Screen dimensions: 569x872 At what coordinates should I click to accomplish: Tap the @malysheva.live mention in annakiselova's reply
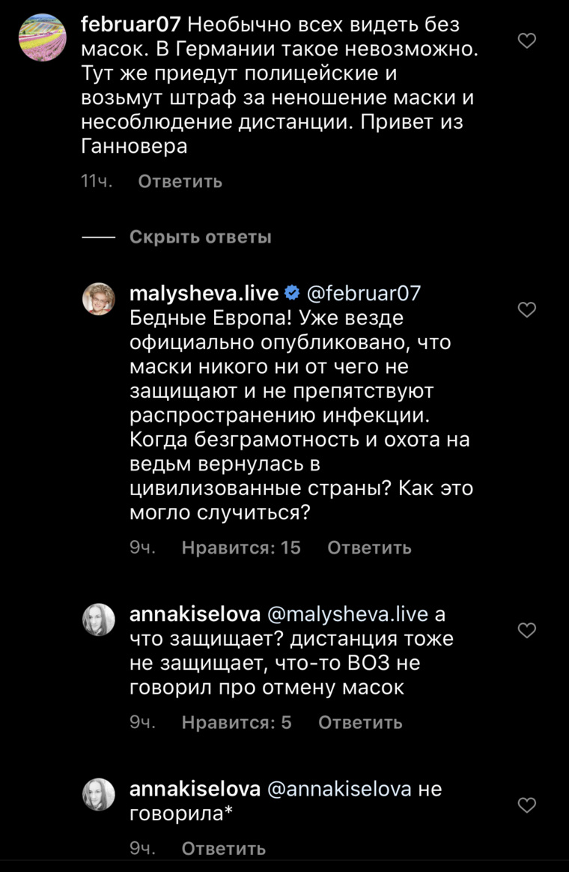pyautogui.click(x=347, y=614)
